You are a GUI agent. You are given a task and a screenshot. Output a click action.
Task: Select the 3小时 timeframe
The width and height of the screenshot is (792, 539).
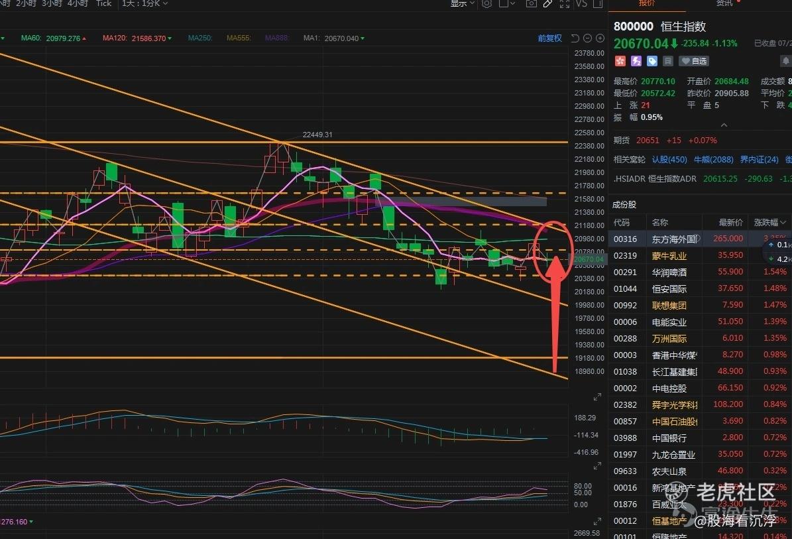coord(52,3)
